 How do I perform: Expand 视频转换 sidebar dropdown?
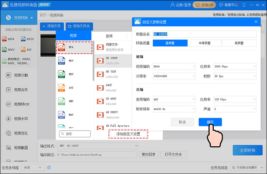point(32,18)
